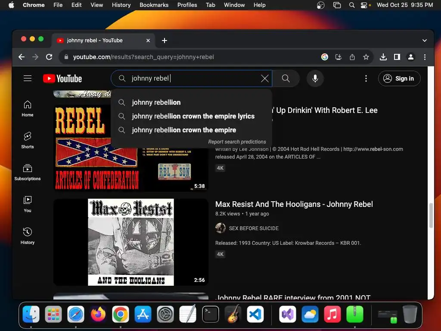
Task: Click the address bar URL
Action: pyautogui.click(x=143, y=57)
